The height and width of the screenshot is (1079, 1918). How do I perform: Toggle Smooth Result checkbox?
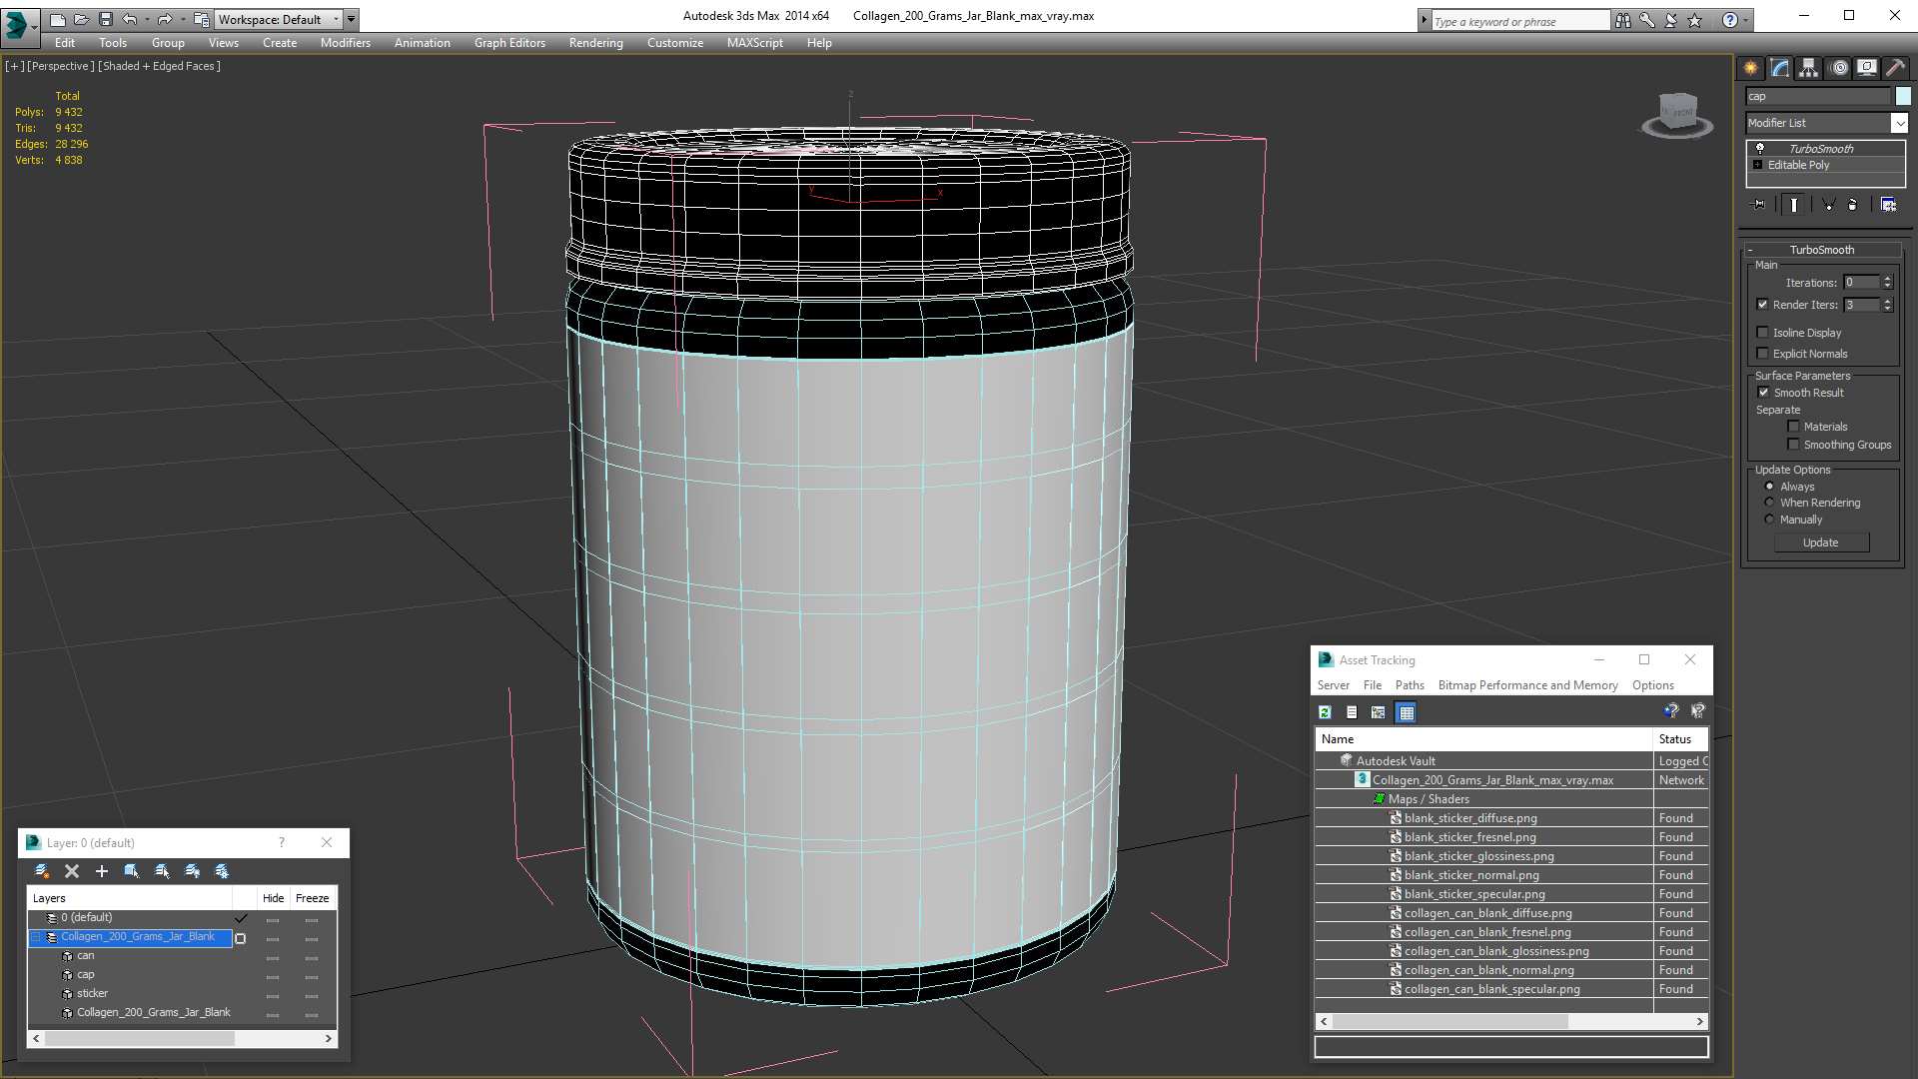(1763, 393)
